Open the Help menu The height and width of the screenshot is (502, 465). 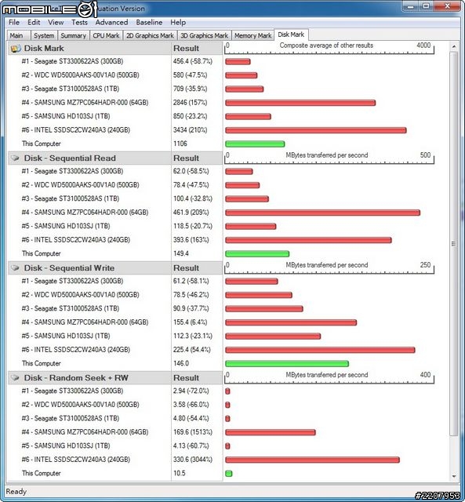coord(178,23)
